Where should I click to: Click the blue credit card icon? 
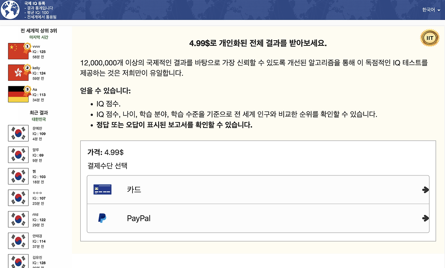click(103, 190)
